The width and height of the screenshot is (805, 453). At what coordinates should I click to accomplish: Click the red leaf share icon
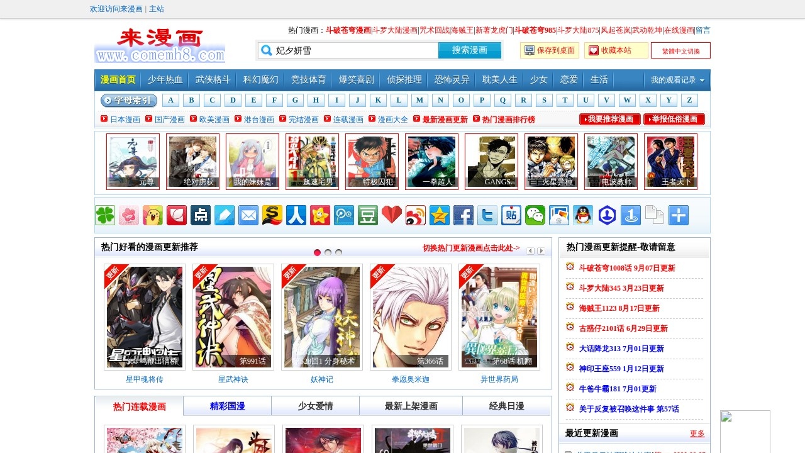click(177, 215)
